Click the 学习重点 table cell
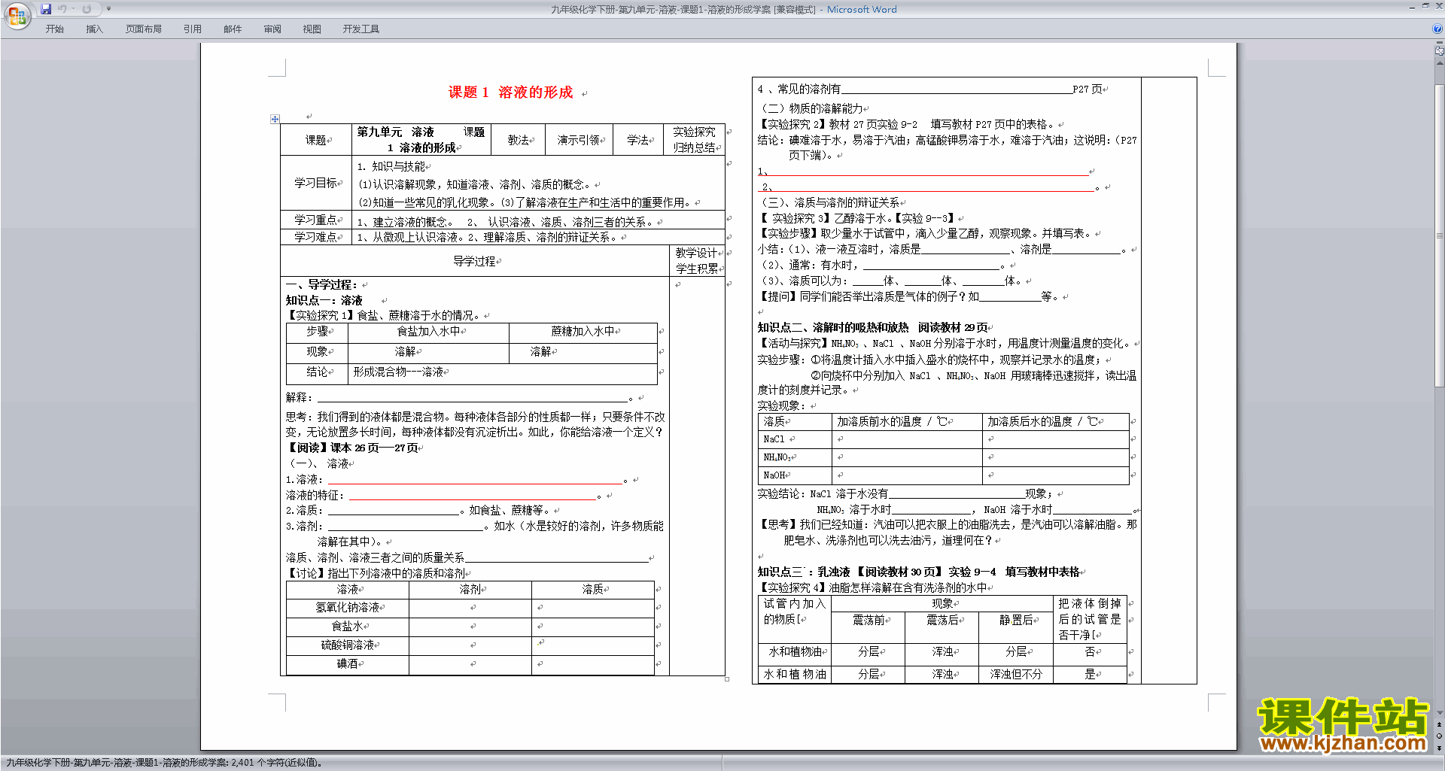The width and height of the screenshot is (1445, 771). point(317,220)
